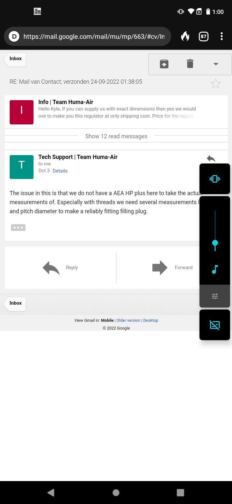Go back using the top Inbox button
This screenshot has width=232, height=504.
click(x=15, y=60)
